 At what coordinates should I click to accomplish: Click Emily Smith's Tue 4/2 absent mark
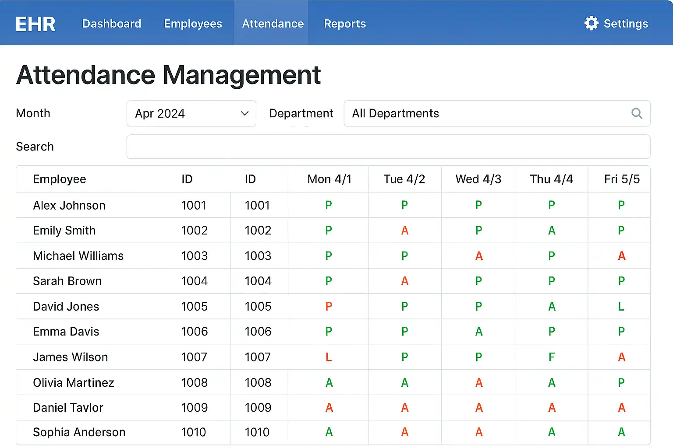pos(404,231)
